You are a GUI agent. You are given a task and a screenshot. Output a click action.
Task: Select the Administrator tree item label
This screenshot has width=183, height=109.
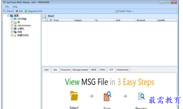24,25
